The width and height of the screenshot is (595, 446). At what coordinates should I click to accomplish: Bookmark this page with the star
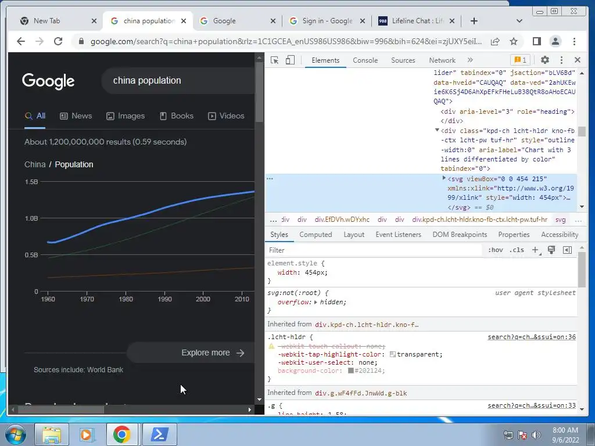pyautogui.click(x=514, y=41)
